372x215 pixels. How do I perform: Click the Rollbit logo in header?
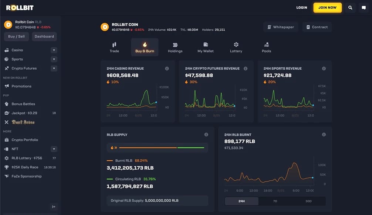[x=20, y=8]
